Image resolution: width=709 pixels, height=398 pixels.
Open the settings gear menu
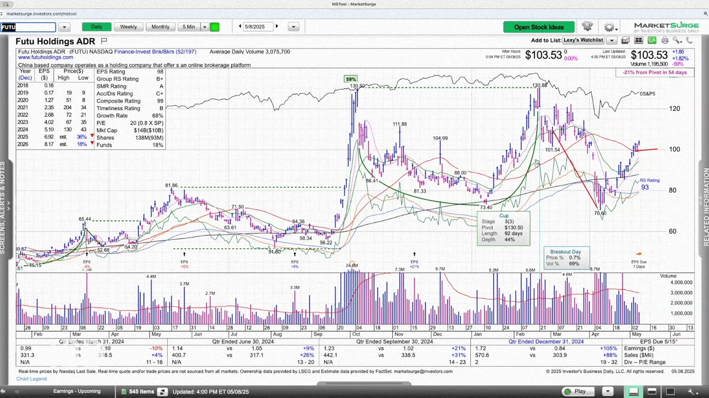(609, 27)
